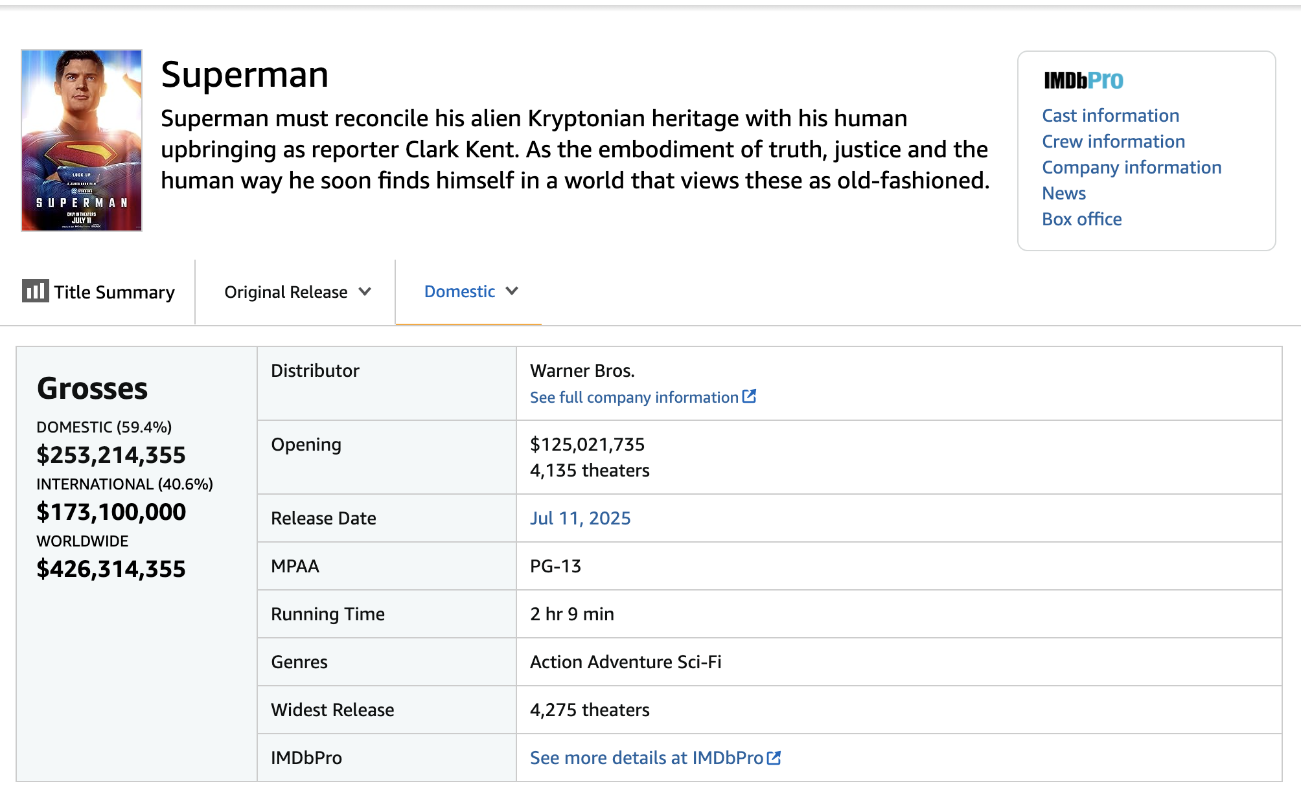Click the Running Time row label
1301x799 pixels.
click(x=328, y=614)
